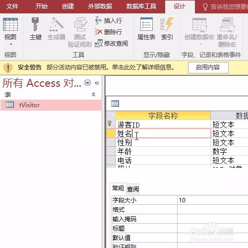248x248 pixels.
Task: Switch to the 数据库工具 ribbon tab
Action: (141, 6)
